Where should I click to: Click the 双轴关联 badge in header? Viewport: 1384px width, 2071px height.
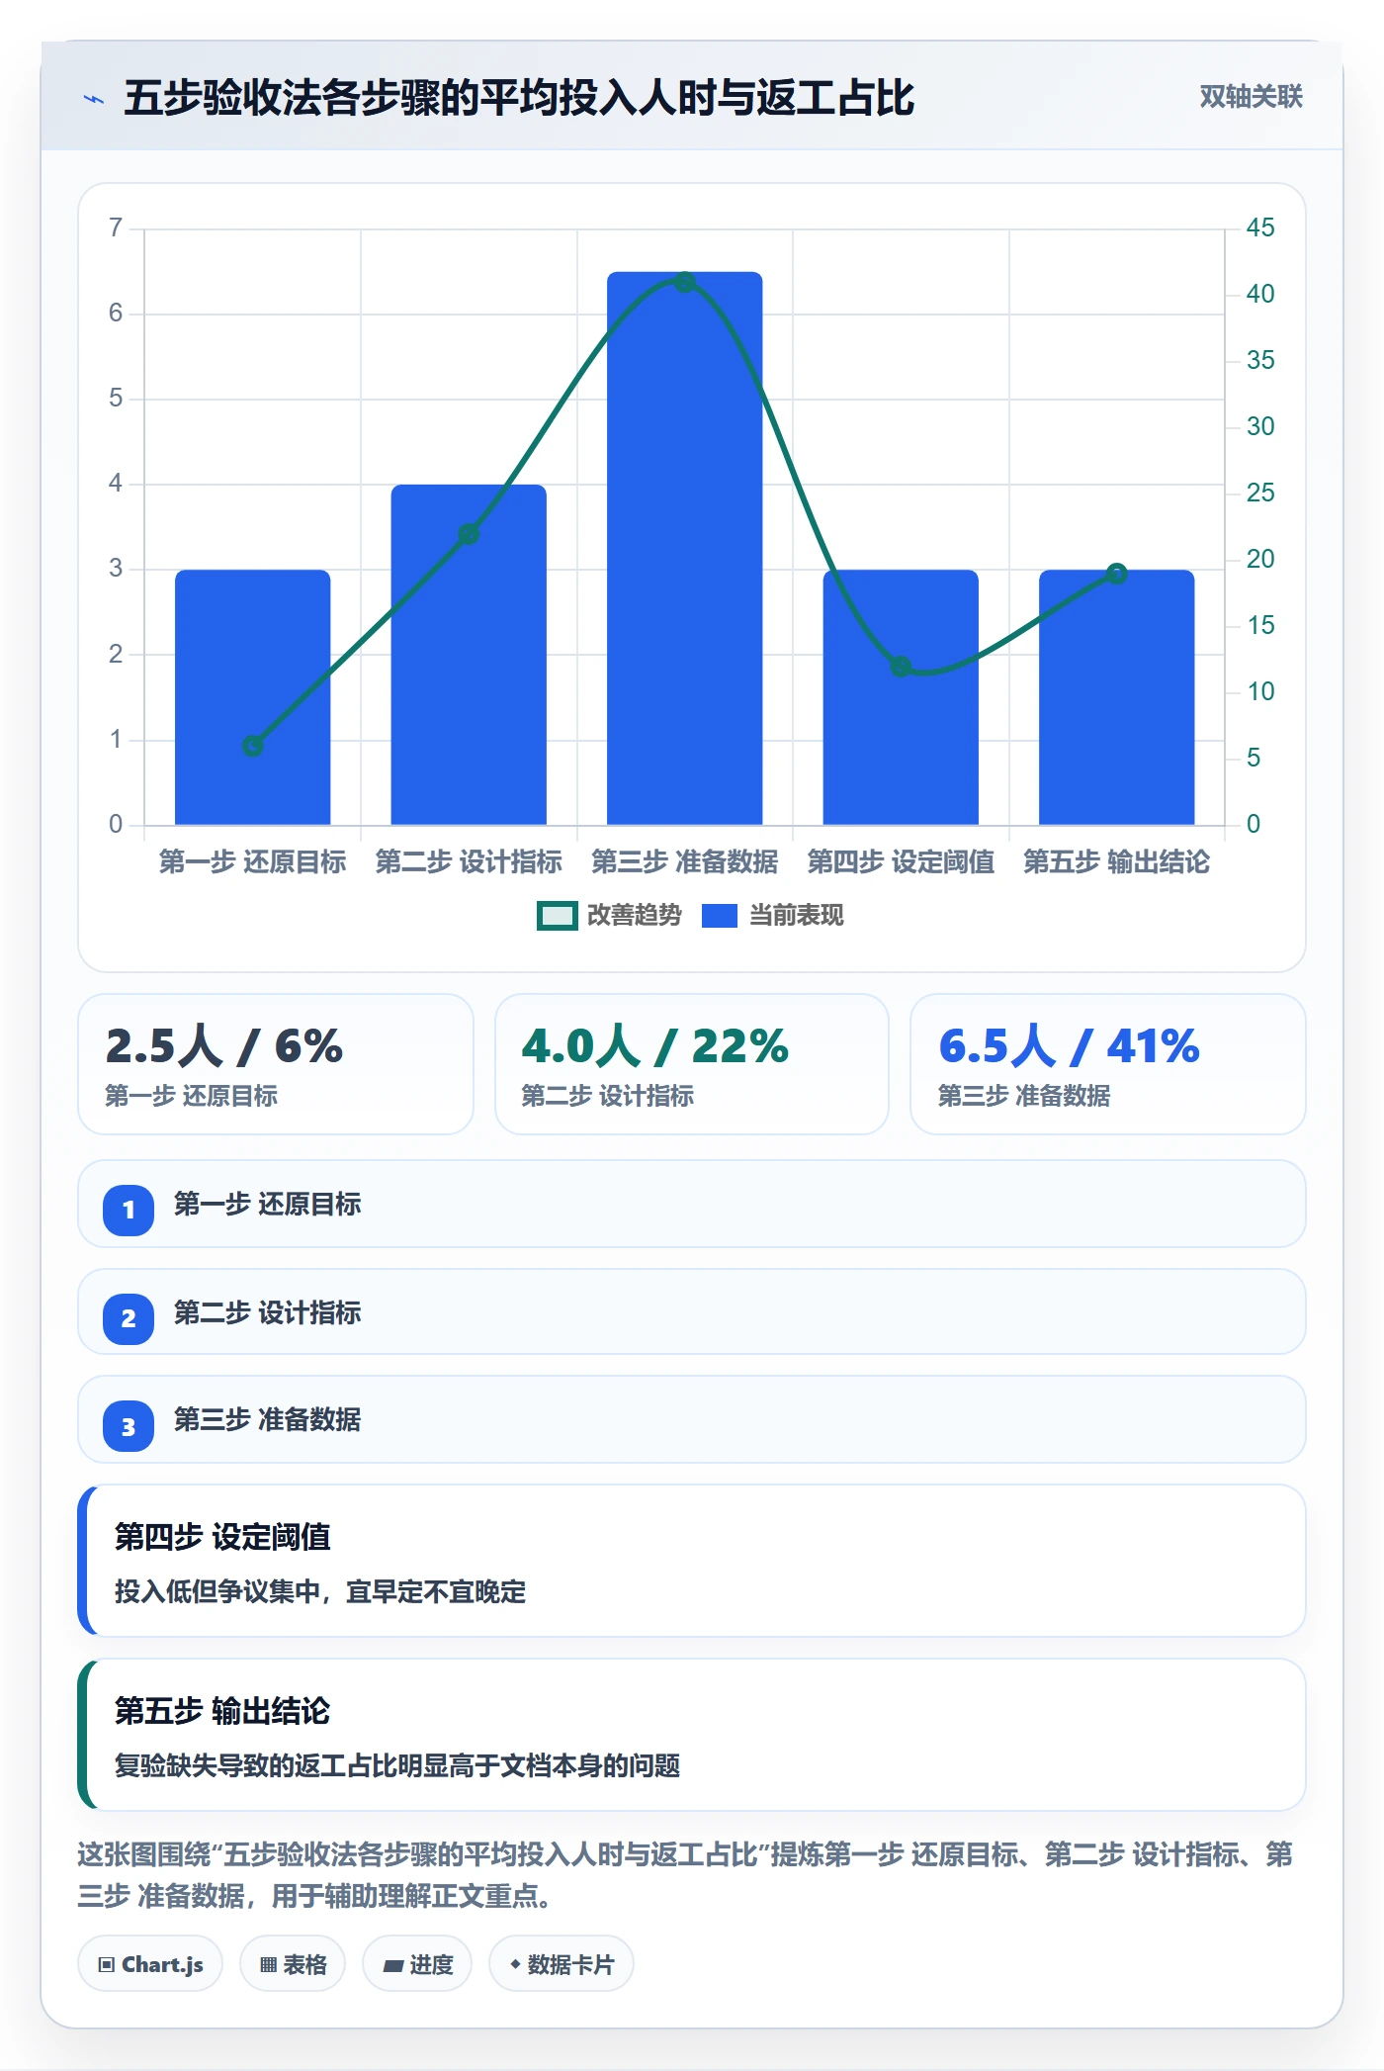click(x=1251, y=97)
